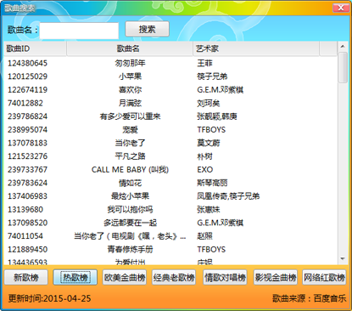Click artist 朴树
Screen dimensions: 352x311
[x=204, y=156]
